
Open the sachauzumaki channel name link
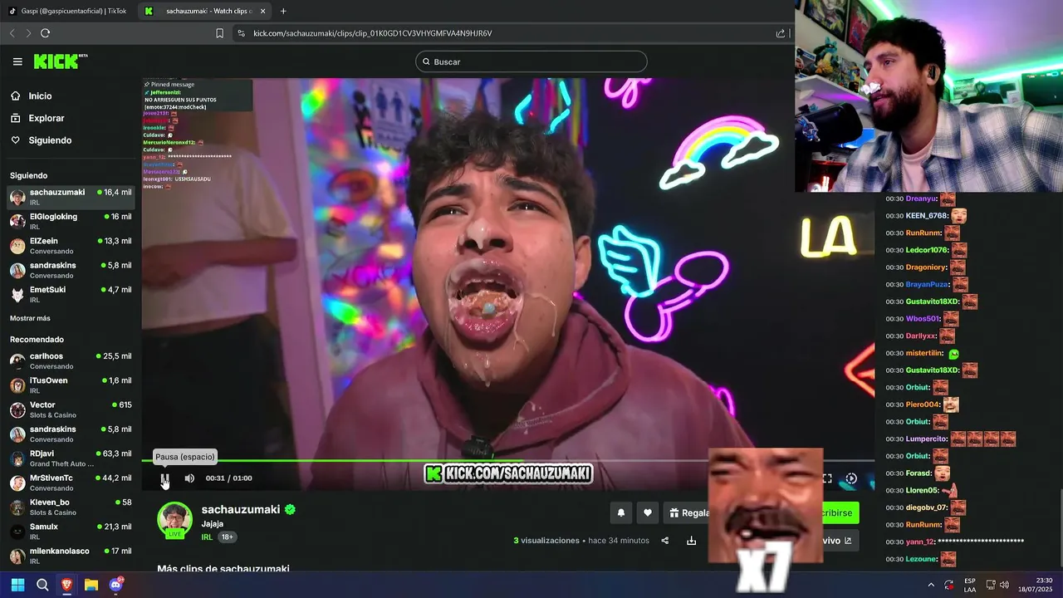pos(241,509)
